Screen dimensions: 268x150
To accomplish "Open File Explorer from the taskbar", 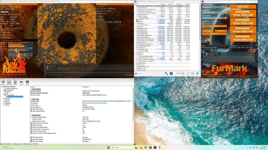I will tap(141, 147).
